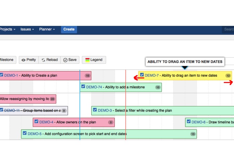
Task: Select 'Allow reassigning by moving' pink bar
Action: (28, 99)
